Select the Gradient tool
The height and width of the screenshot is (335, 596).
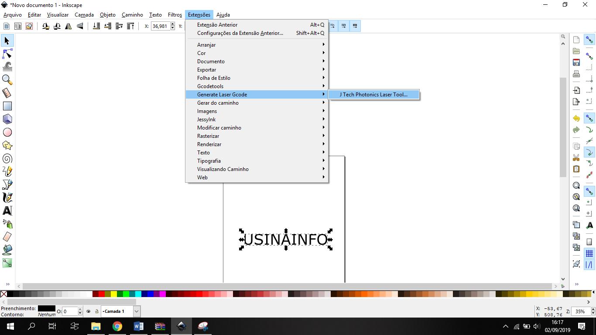click(7, 263)
